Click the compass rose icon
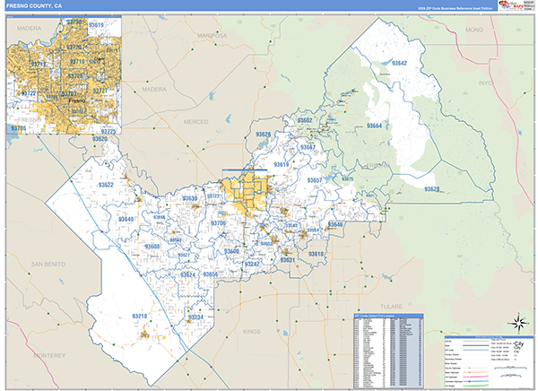 pos(517,322)
